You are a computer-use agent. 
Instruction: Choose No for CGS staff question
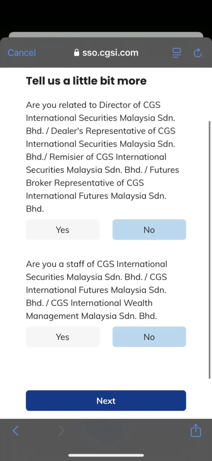(149, 337)
